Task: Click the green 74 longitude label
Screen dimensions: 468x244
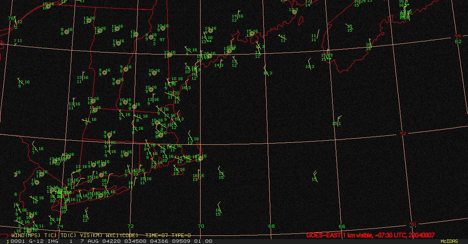Action: point(60,227)
